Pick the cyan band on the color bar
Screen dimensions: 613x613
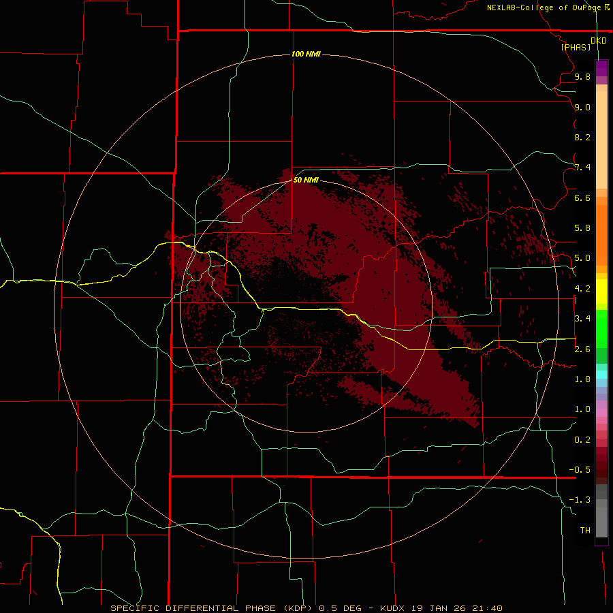coord(601,375)
